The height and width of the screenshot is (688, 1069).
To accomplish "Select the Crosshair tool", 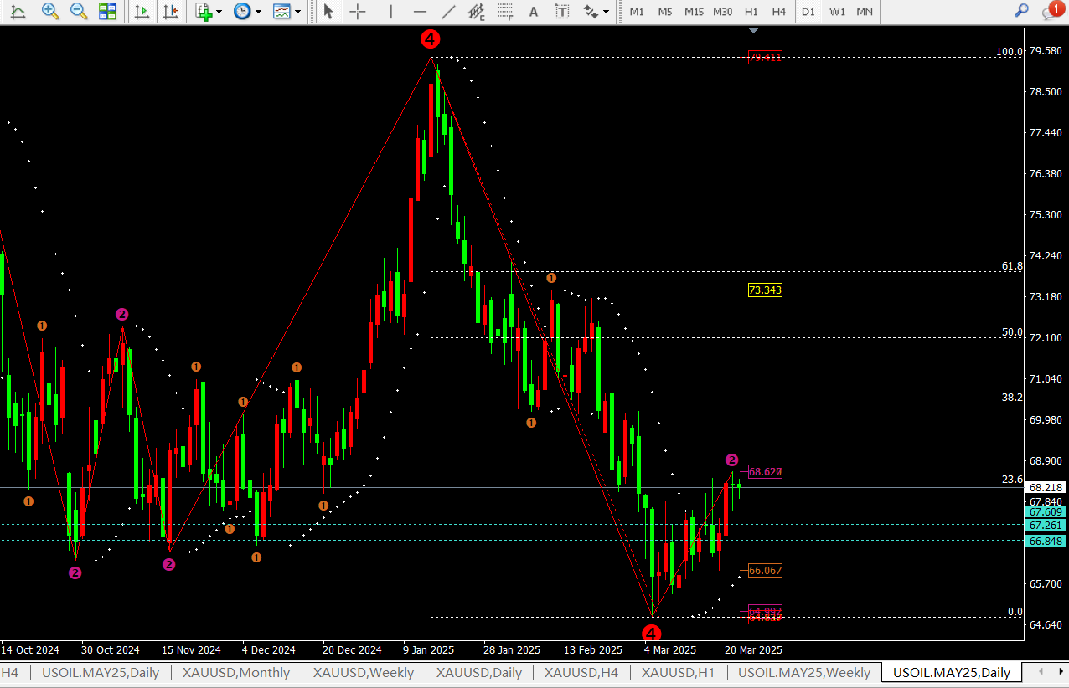I will [358, 12].
